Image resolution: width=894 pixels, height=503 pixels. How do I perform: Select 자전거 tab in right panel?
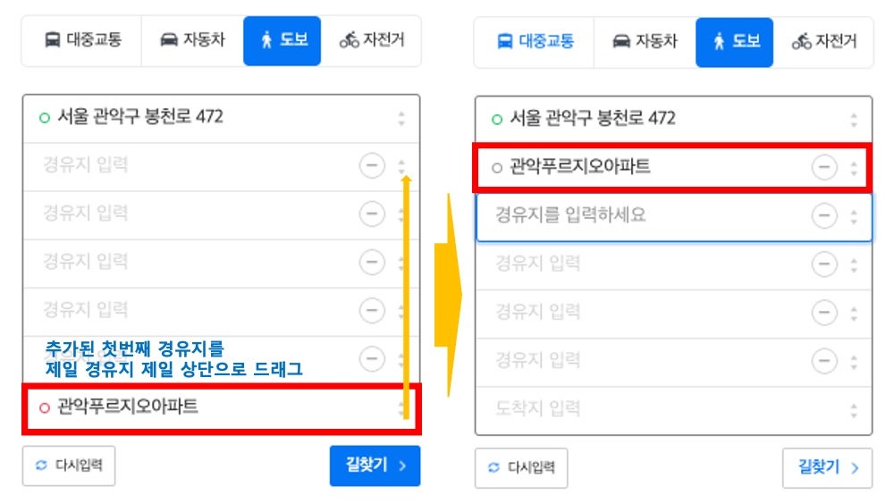point(823,42)
